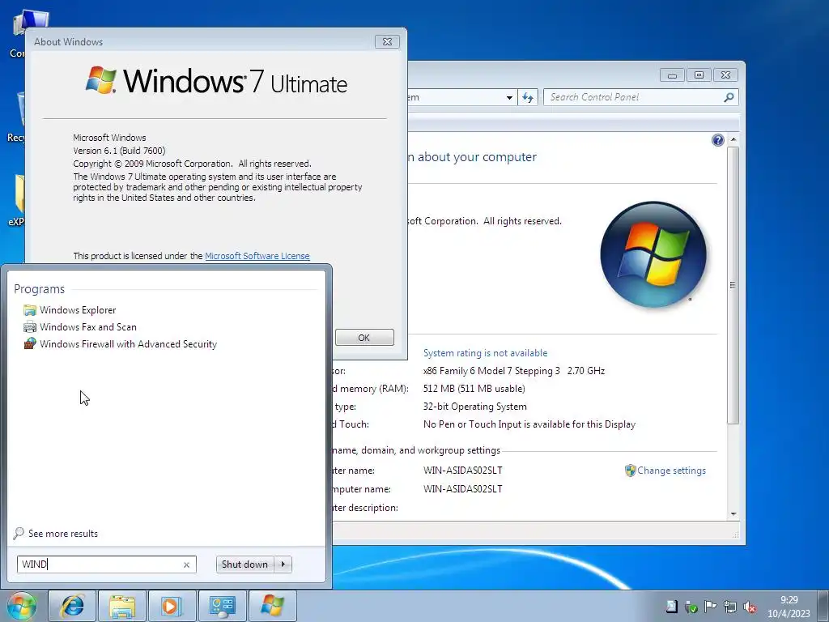Close the About Windows dialog
Screen dimensions: 829x622
[387, 42]
